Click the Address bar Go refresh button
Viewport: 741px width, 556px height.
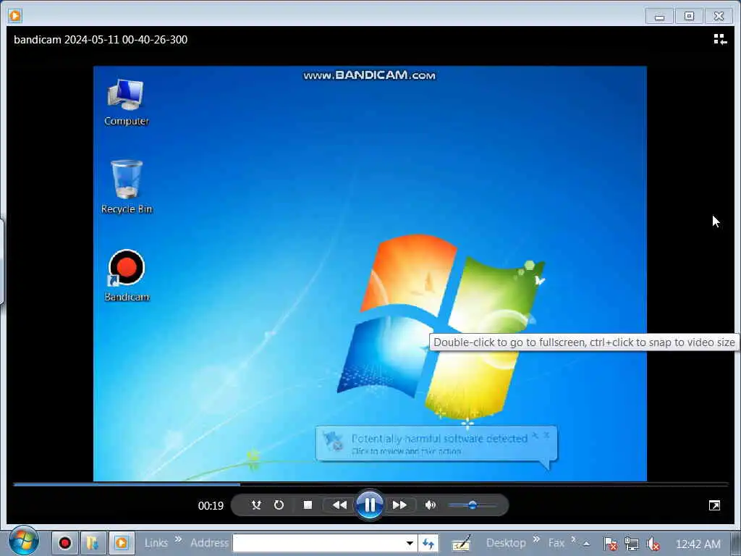point(428,543)
